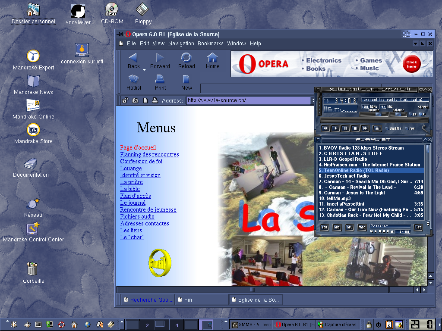The width and height of the screenshot is (442, 331).
Task: Open the playlist list menu
Action: pyautogui.click(x=418, y=228)
